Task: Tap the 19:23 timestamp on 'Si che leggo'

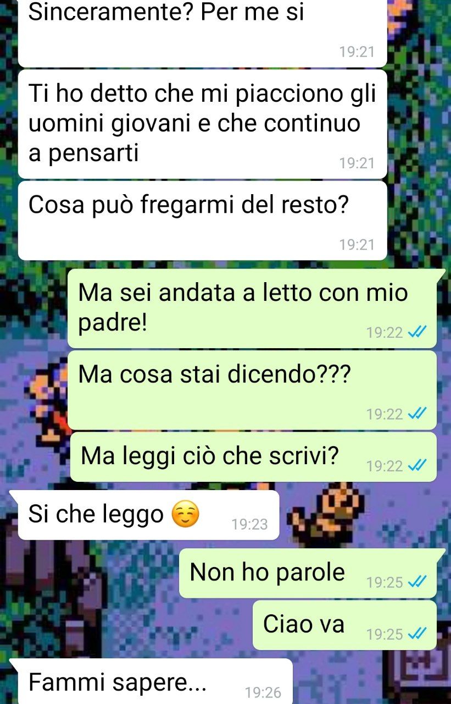Action: pyautogui.click(x=250, y=525)
